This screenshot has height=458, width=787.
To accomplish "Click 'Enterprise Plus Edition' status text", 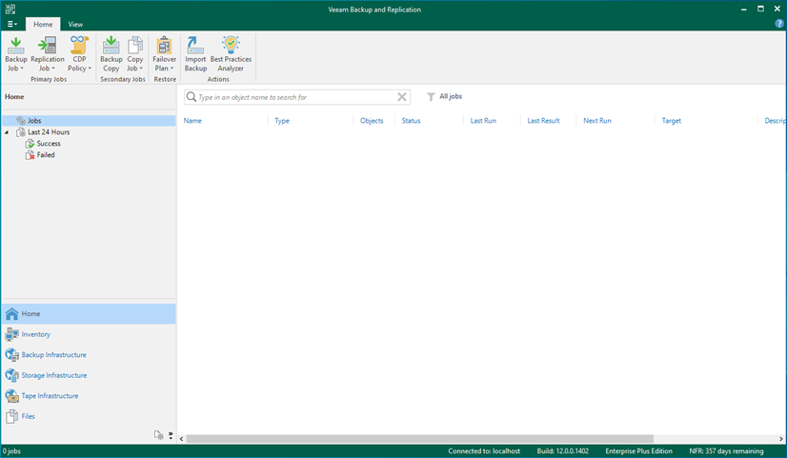I will click(x=638, y=451).
